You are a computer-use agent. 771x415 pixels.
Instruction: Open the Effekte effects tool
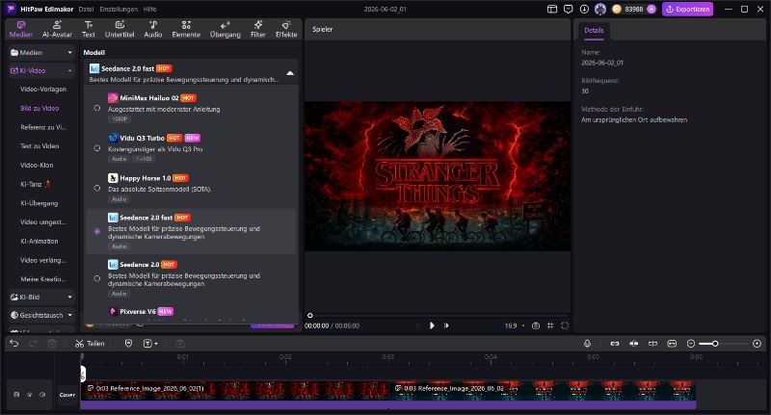click(x=286, y=30)
